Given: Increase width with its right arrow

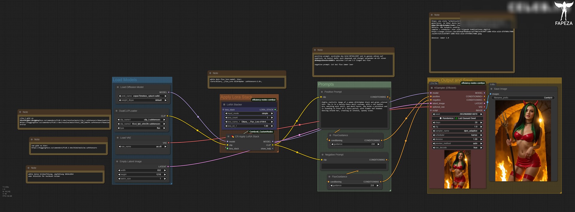Looking at the screenshot, I should (165, 170).
